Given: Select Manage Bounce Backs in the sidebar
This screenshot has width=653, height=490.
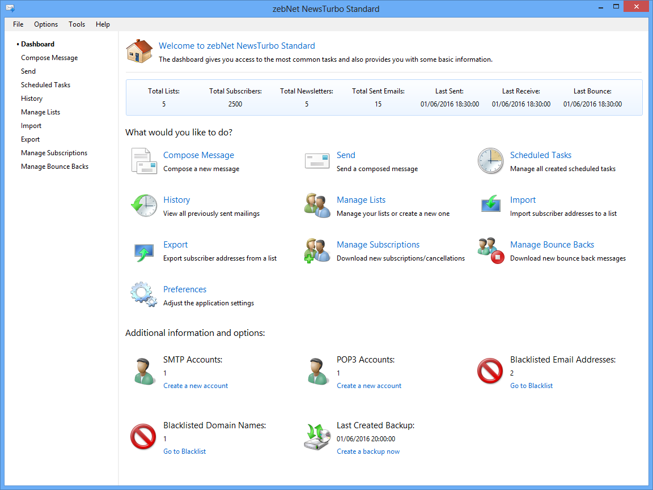Looking at the screenshot, I should click(x=54, y=167).
